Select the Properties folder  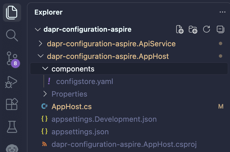point(70,94)
